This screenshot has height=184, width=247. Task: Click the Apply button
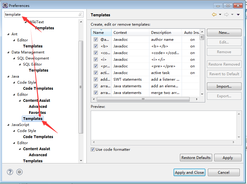[228, 157]
